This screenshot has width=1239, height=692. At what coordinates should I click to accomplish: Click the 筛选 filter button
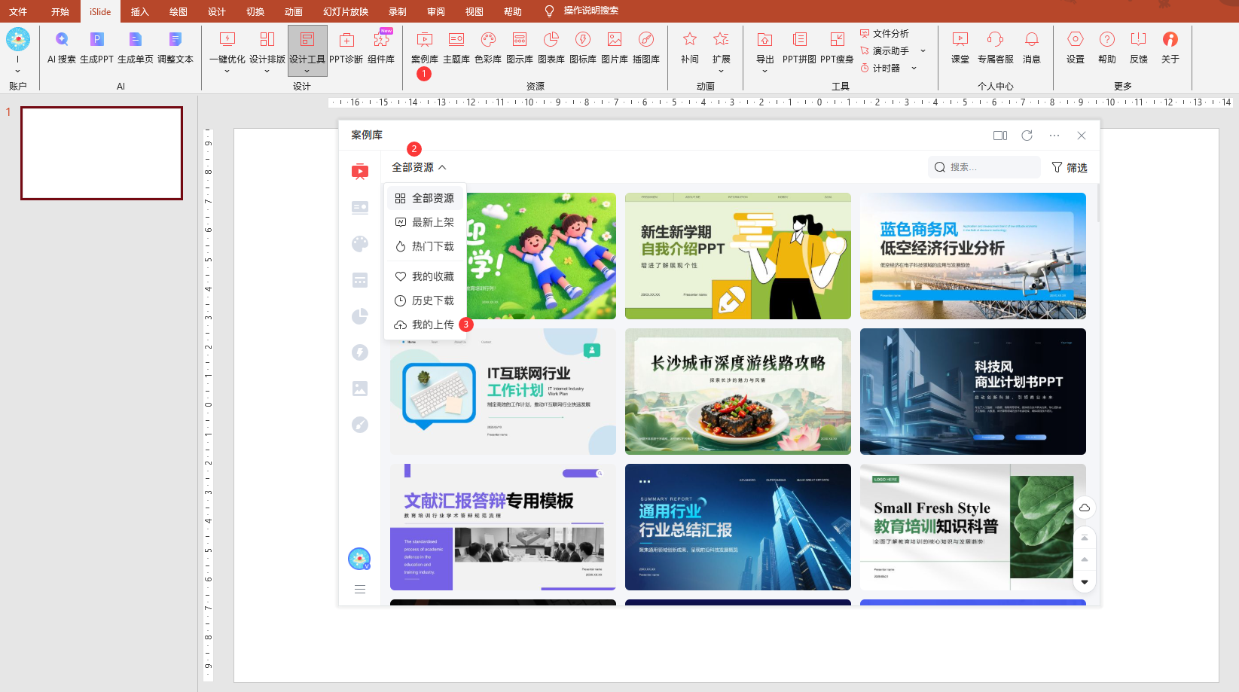tap(1070, 167)
